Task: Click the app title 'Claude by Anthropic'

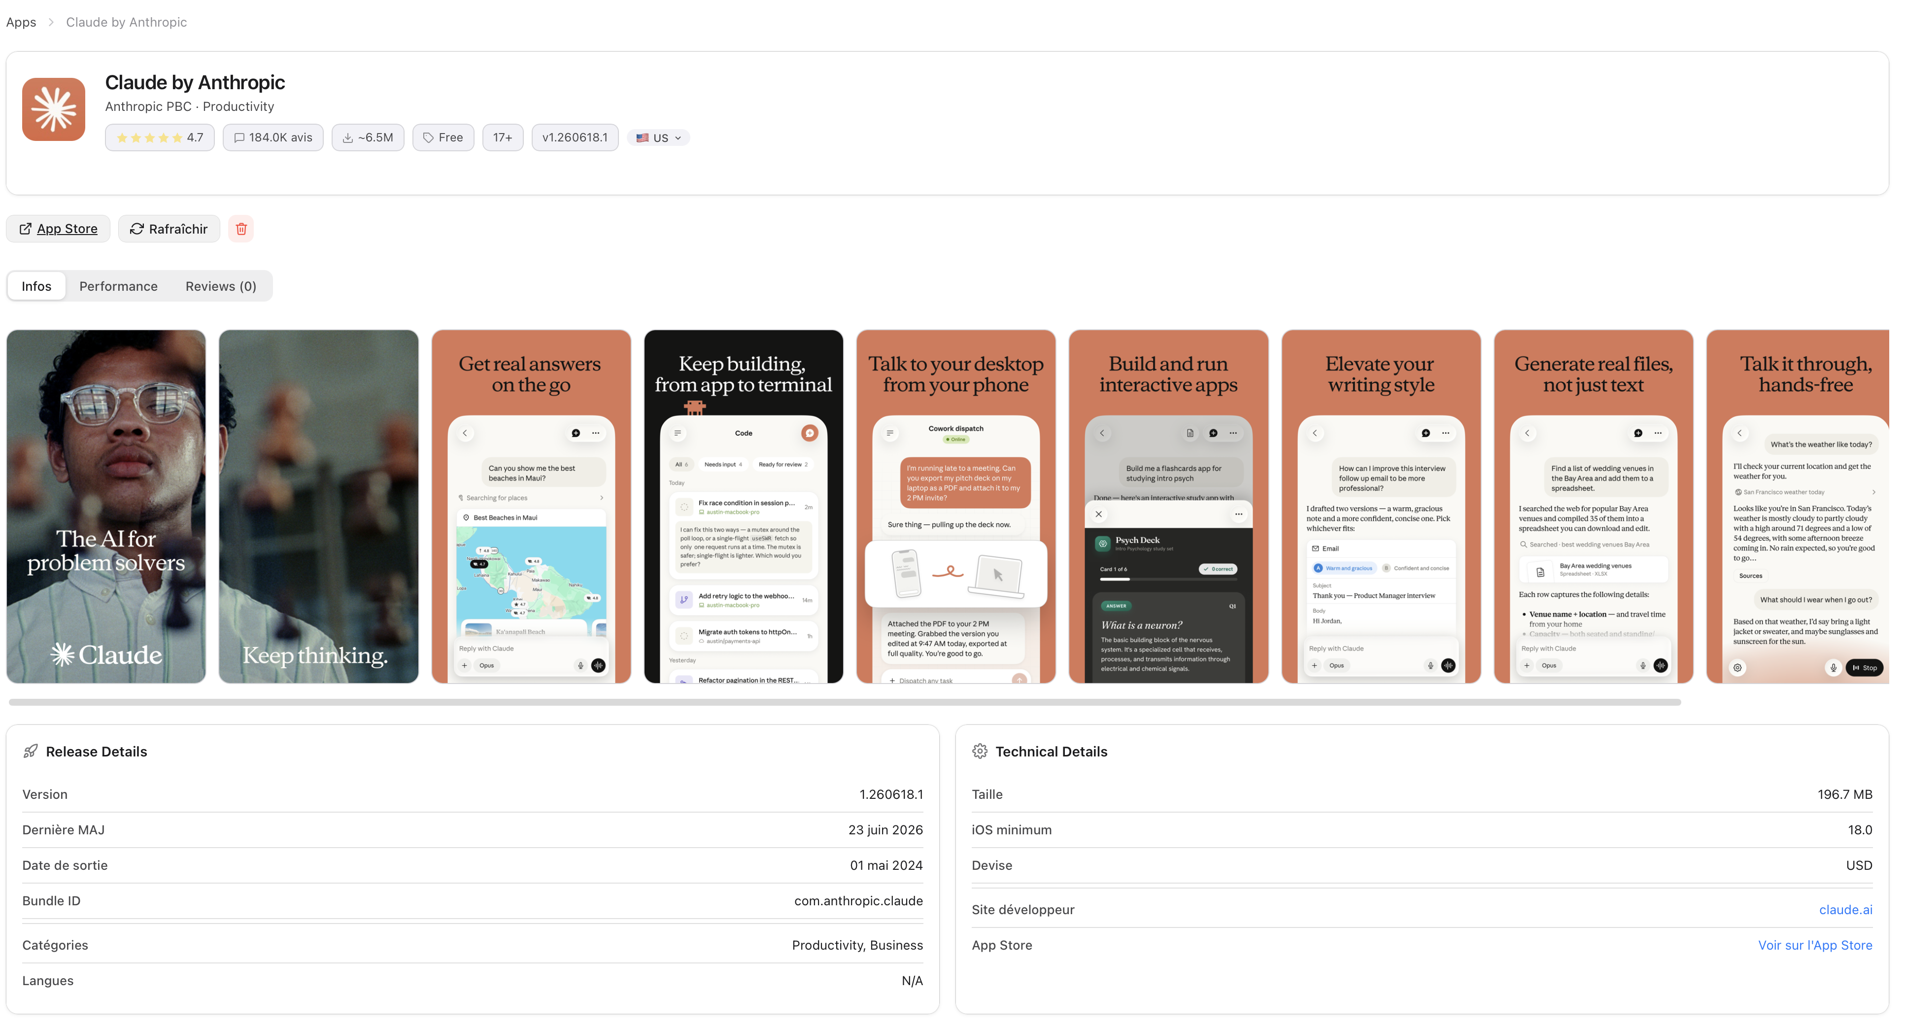Action: tap(195, 82)
